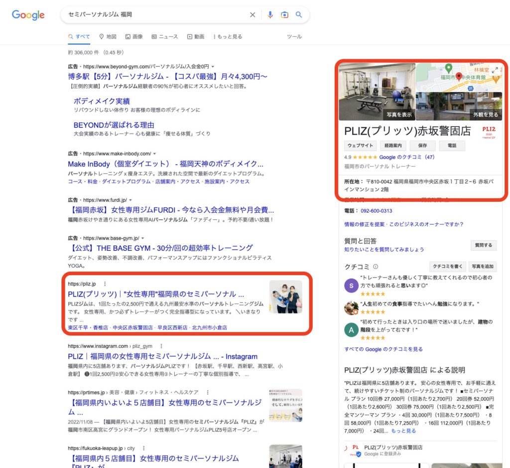Click the magnifier search button
This screenshot has height=468, width=510.
299,15
